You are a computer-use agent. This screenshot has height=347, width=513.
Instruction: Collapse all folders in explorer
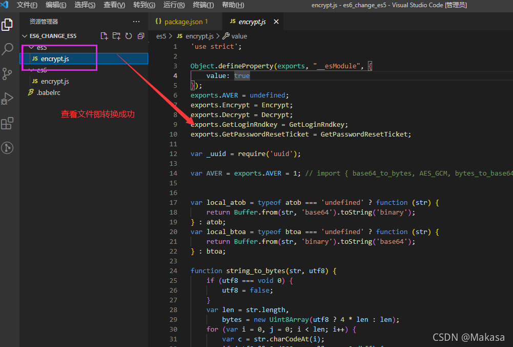click(x=141, y=36)
